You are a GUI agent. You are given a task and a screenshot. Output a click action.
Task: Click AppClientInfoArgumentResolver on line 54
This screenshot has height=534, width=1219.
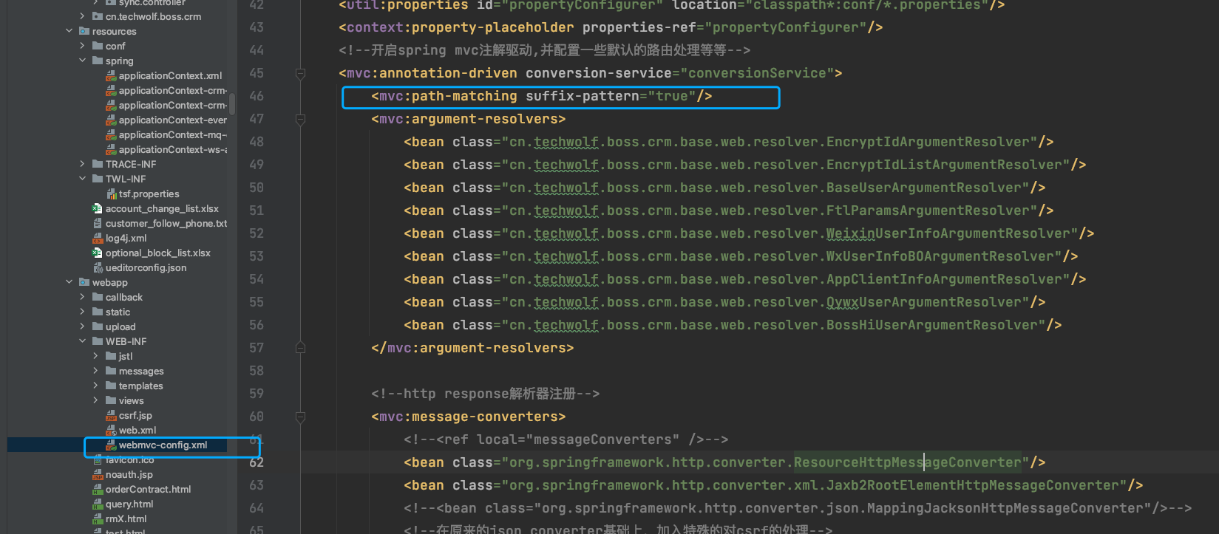[944, 279]
